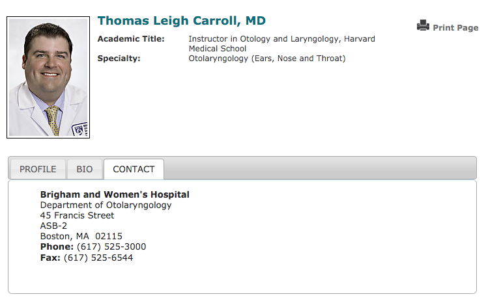This screenshot has height=303, width=486.
Task: Switch to the PROFILE tab
Action: click(38, 169)
